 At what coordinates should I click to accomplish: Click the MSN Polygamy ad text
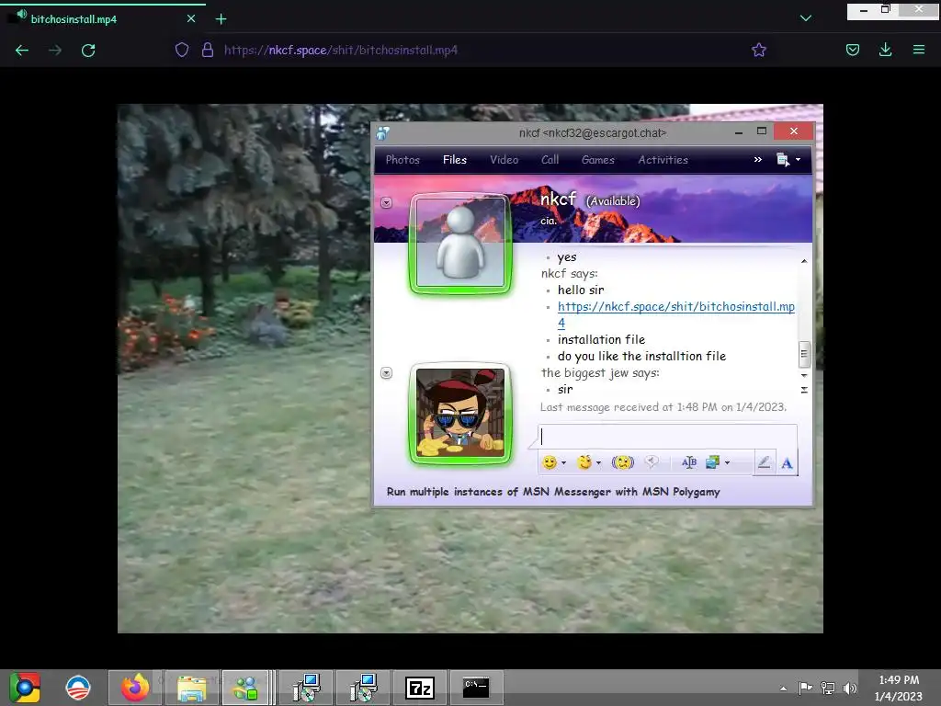click(553, 492)
